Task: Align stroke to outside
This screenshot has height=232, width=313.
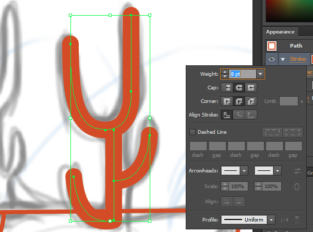Action: pos(251,115)
